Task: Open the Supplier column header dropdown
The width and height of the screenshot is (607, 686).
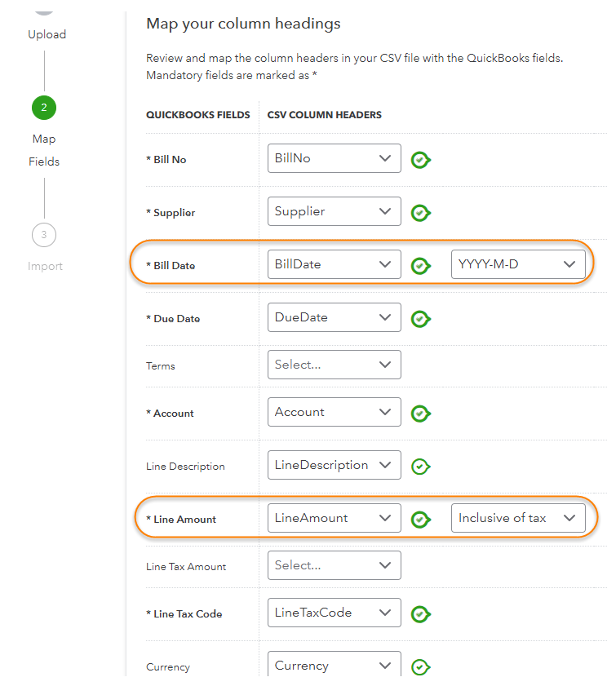Action: 334,211
